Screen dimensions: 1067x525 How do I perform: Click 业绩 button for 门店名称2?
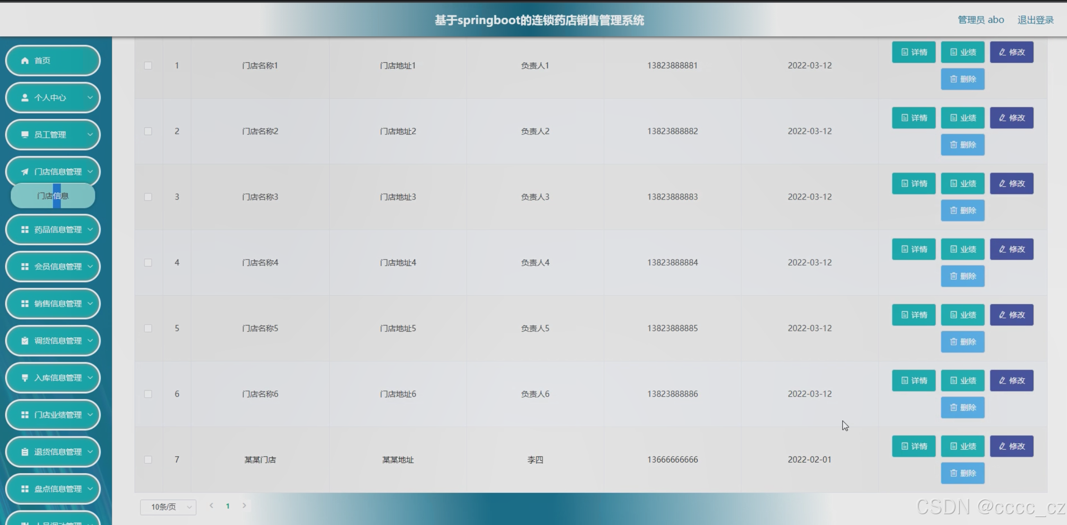962,118
